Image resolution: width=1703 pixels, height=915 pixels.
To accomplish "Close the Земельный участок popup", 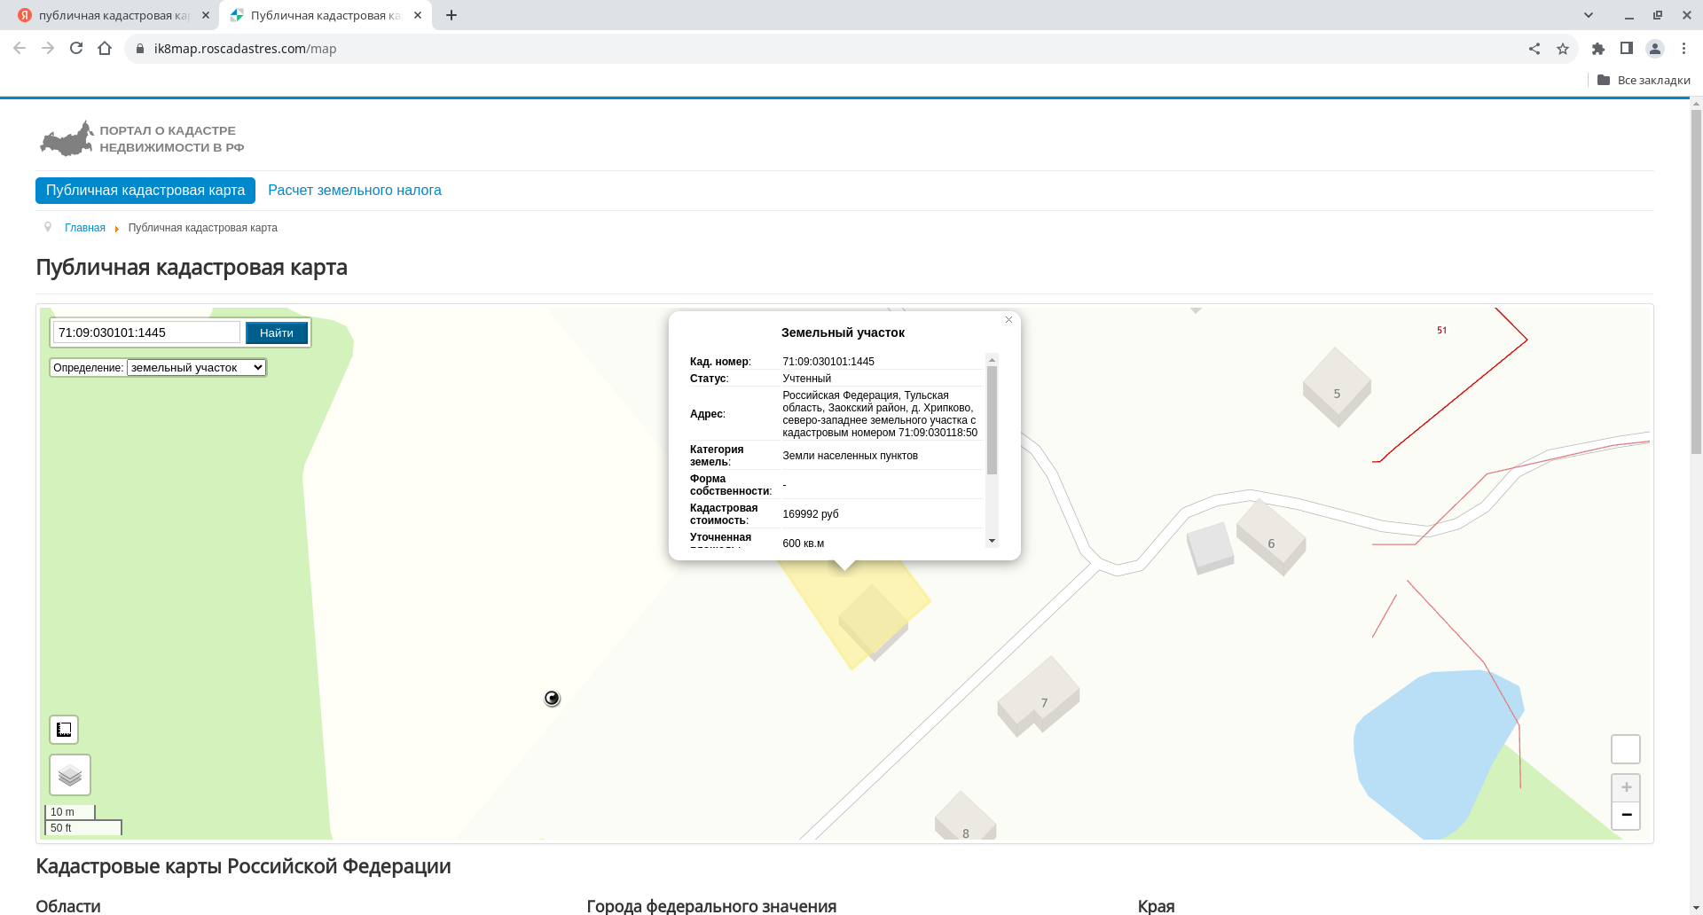I will tap(1008, 320).
